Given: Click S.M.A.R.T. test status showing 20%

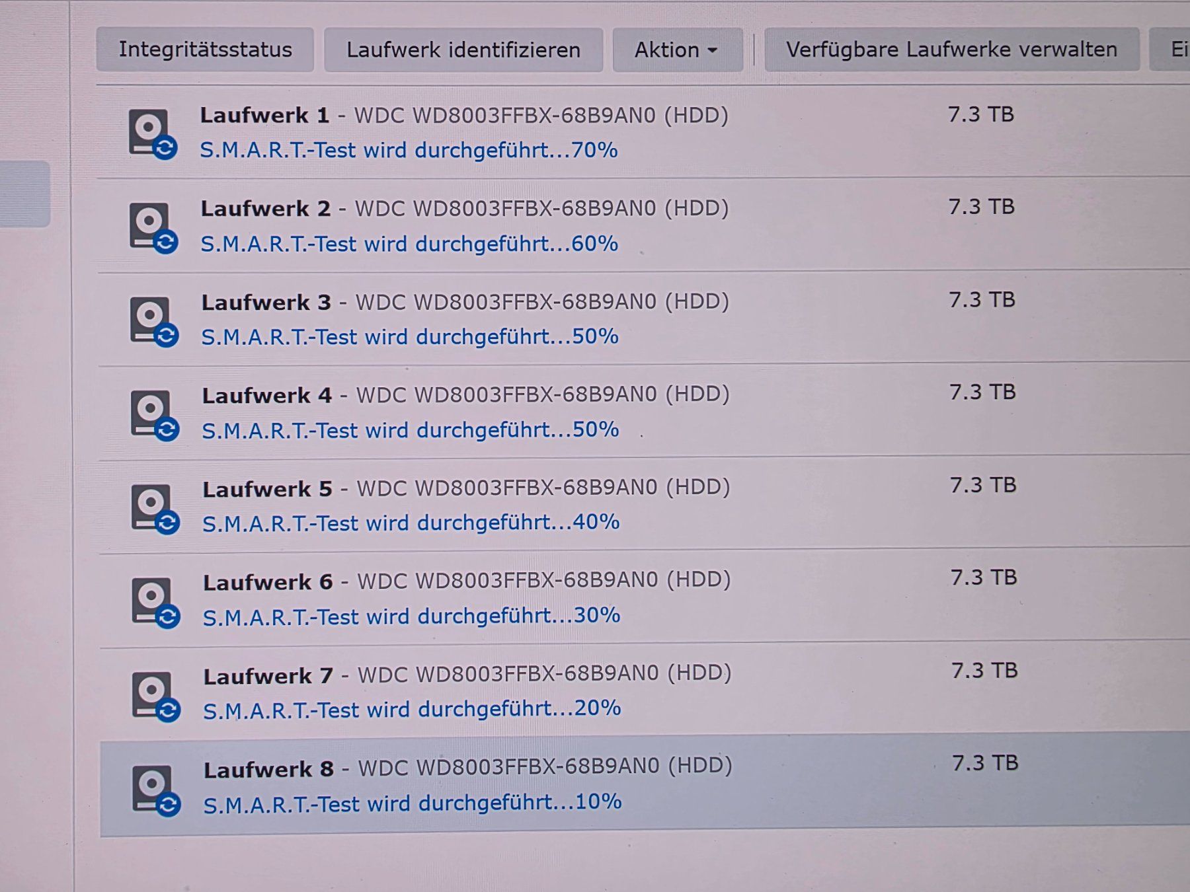Looking at the screenshot, I should pyautogui.click(x=412, y=710).
